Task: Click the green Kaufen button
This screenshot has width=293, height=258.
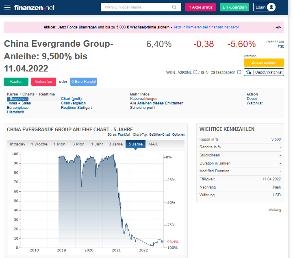Action: click(x=16, y=82)
